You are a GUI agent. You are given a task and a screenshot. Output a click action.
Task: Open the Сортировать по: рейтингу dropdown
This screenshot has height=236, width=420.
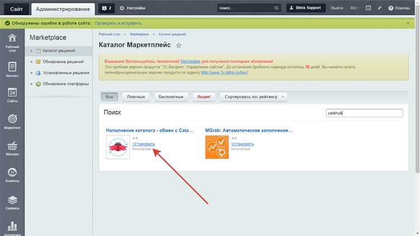coord(254,97)
